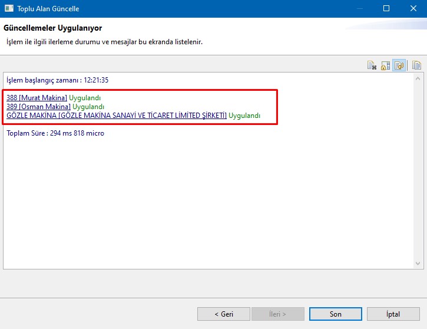Click the scrollbar up arrow
The height and width of the screenshot is (329, 427).
coord(418,78)
